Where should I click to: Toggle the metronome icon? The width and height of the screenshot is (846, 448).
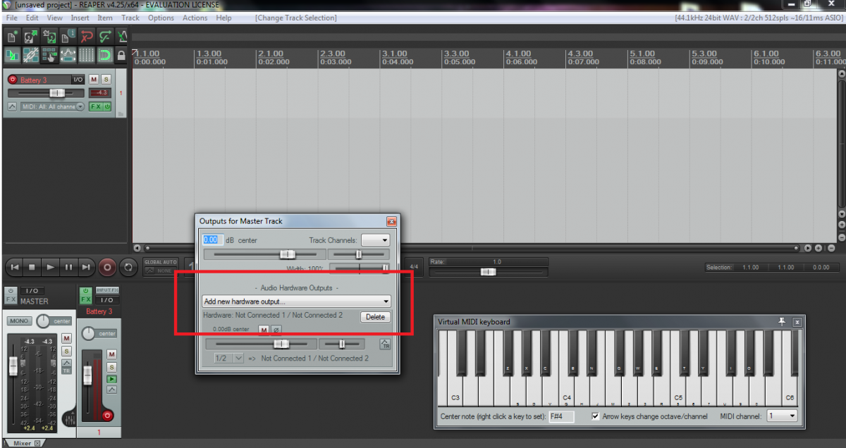click(x=121, y=36)
